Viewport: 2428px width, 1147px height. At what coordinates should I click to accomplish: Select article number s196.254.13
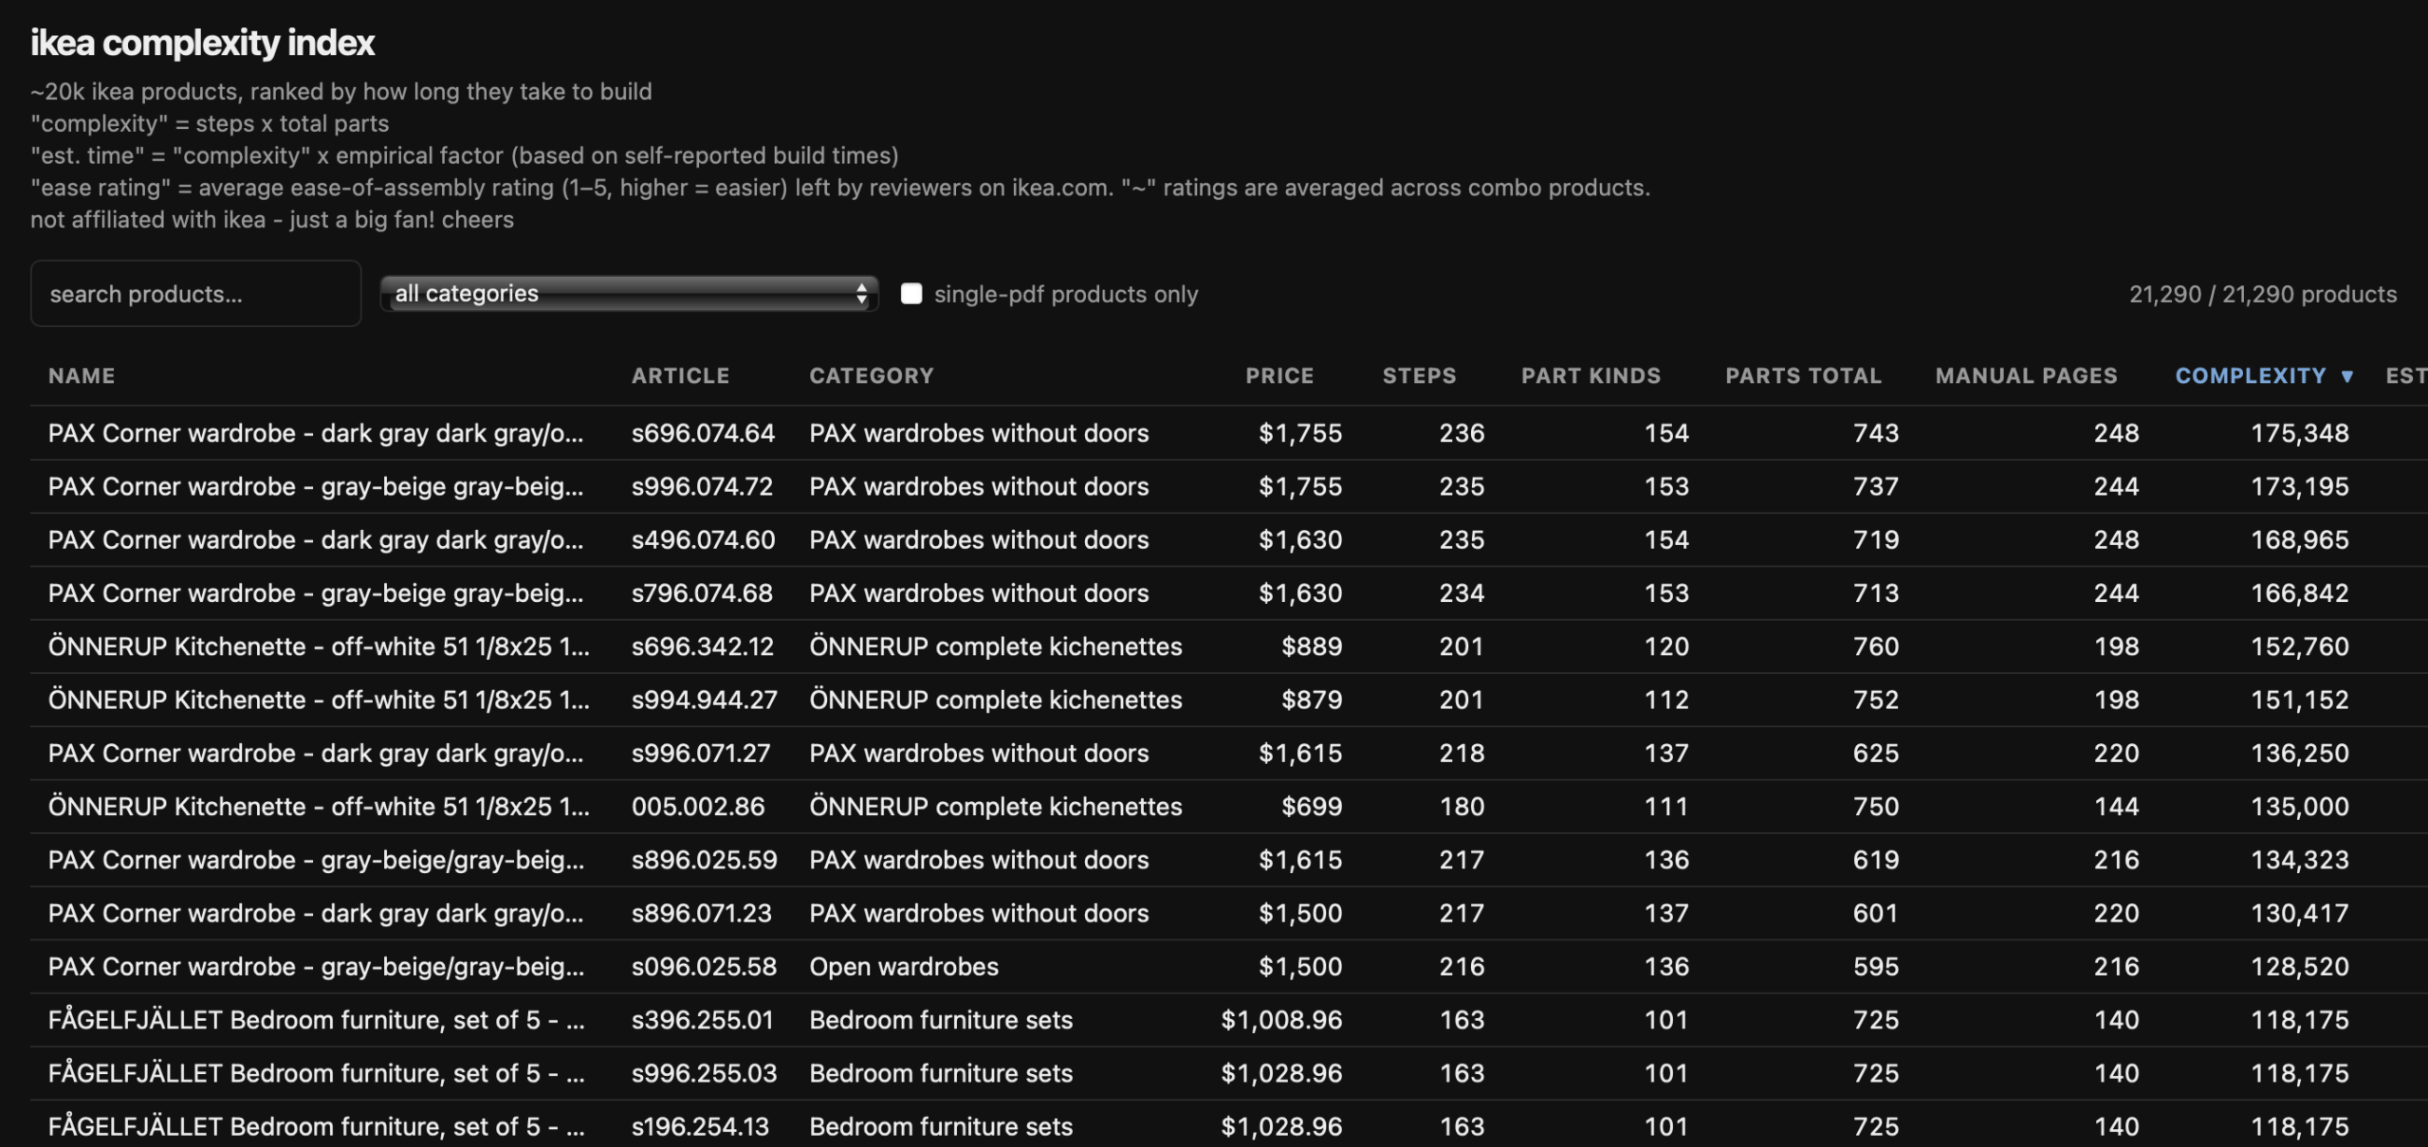(x=701, y=1127)
